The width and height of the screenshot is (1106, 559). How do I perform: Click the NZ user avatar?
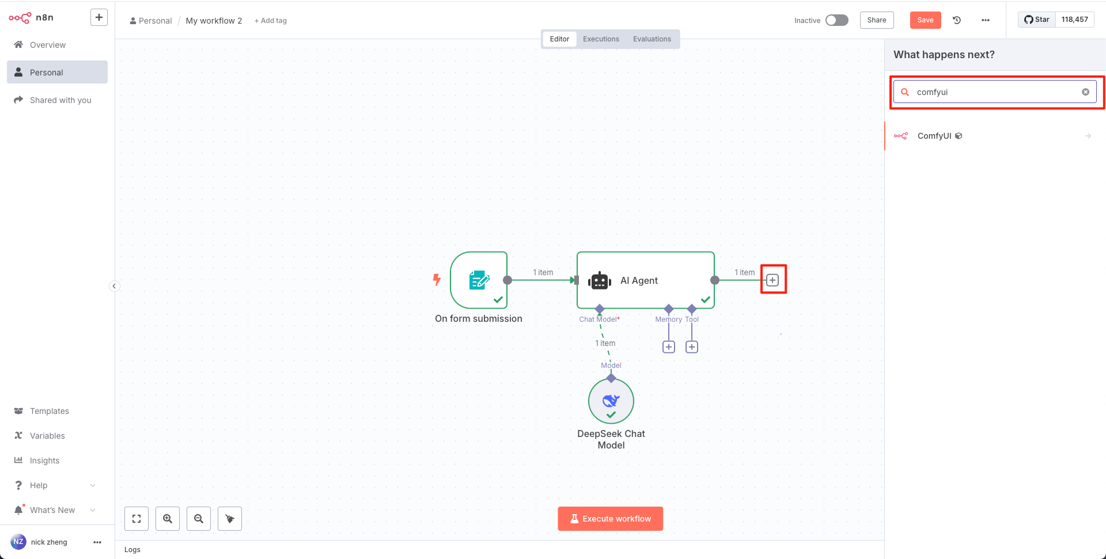(18, 542)
